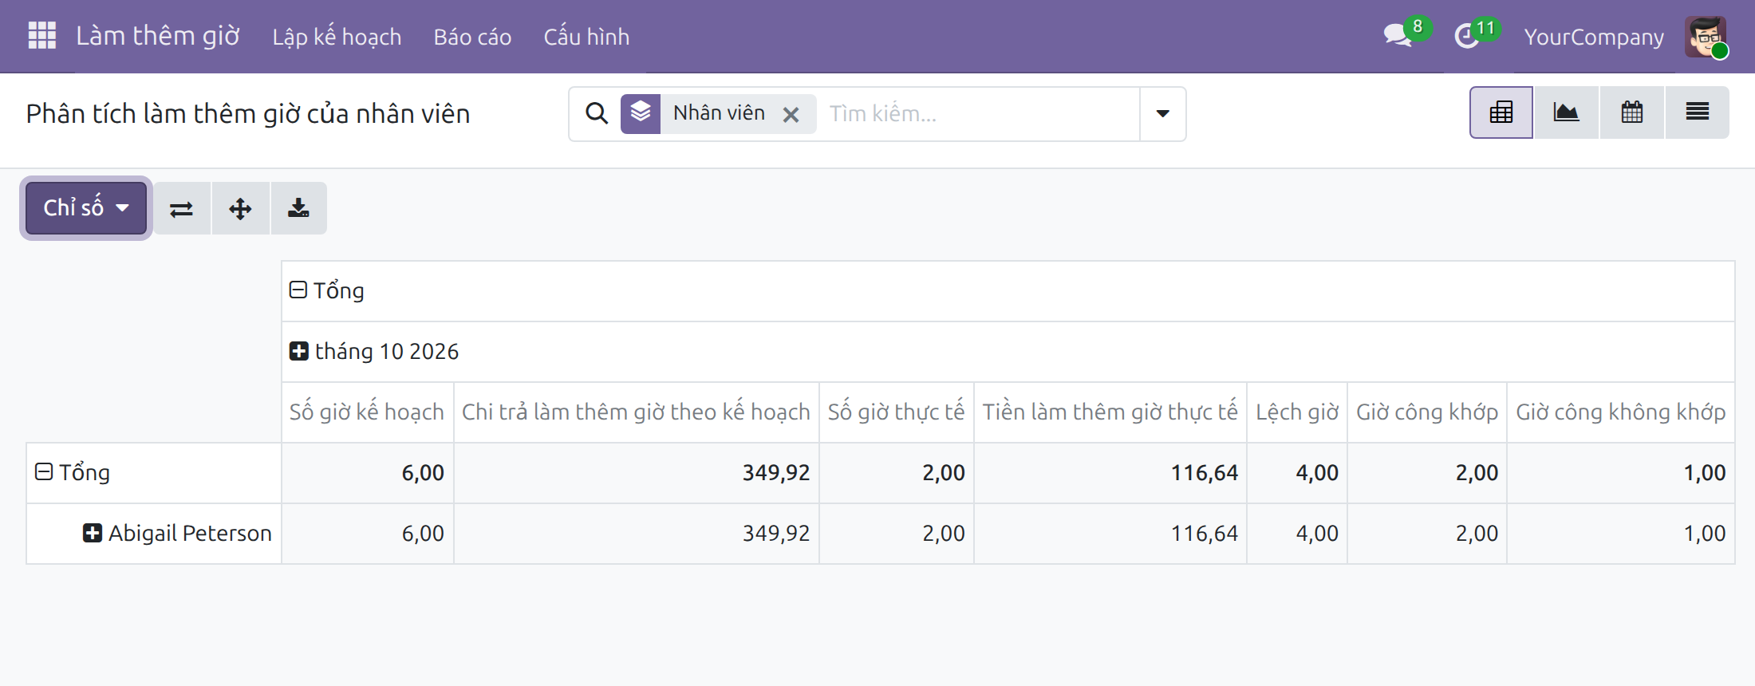Expand all pivot rows icon
Screen dimensions: 1755x686
coord(240,208)
